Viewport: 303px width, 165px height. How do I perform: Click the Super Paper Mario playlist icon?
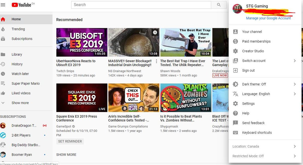point(3,84)
